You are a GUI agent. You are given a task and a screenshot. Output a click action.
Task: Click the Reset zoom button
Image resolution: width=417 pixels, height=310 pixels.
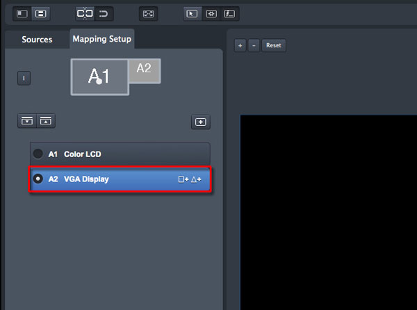coord(274,45)
